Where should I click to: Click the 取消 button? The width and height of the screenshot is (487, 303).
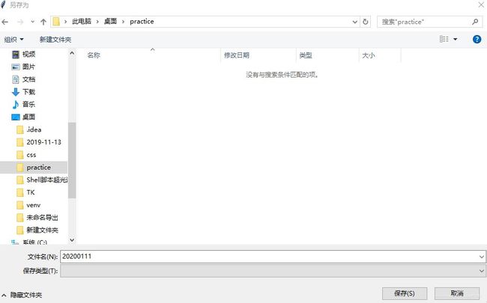(457, 293)
